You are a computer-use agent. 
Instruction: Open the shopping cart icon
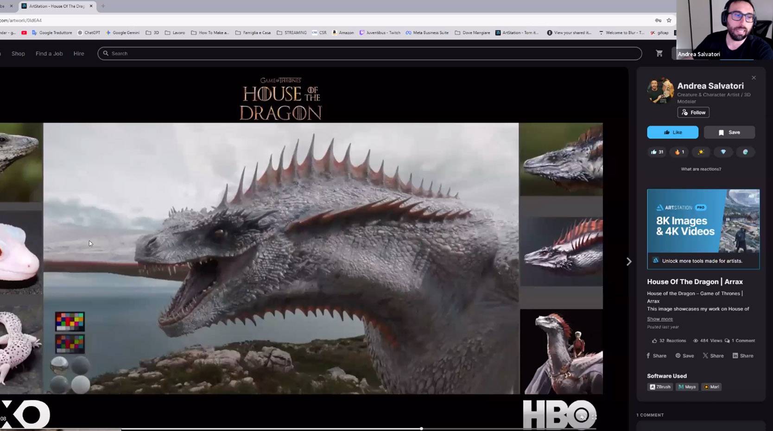point(659,53)
